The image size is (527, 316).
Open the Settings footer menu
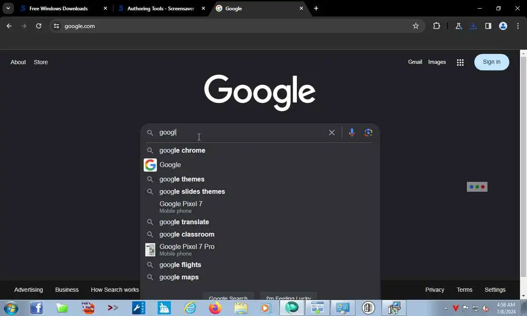(x=495, y=290)
